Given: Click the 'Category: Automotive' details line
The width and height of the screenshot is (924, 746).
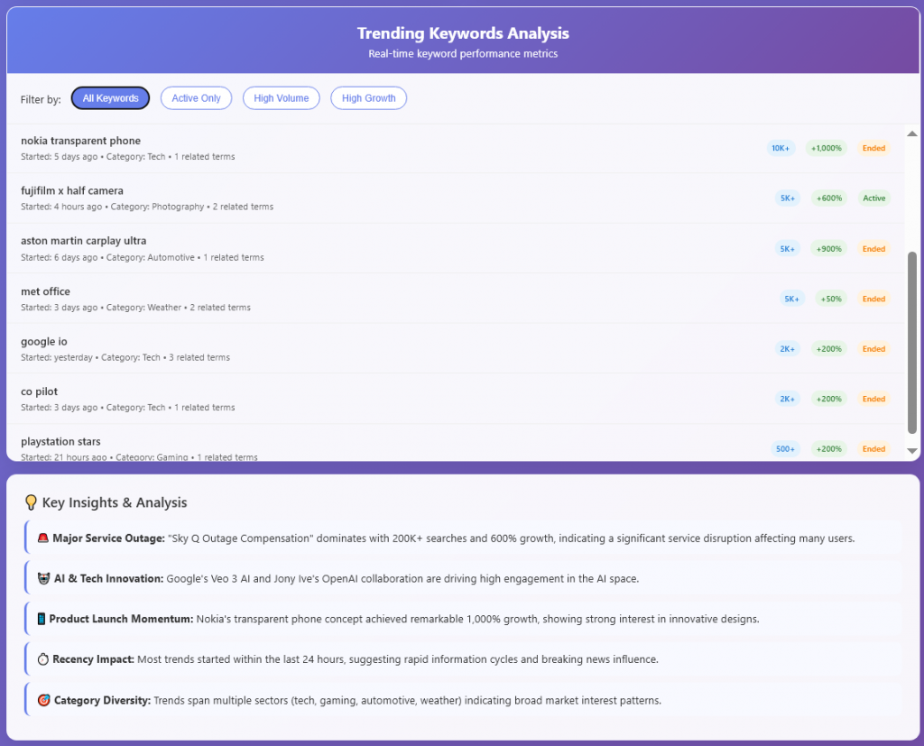Looking at the screenshot, I should pyautogui.click(x=143, y=257).
